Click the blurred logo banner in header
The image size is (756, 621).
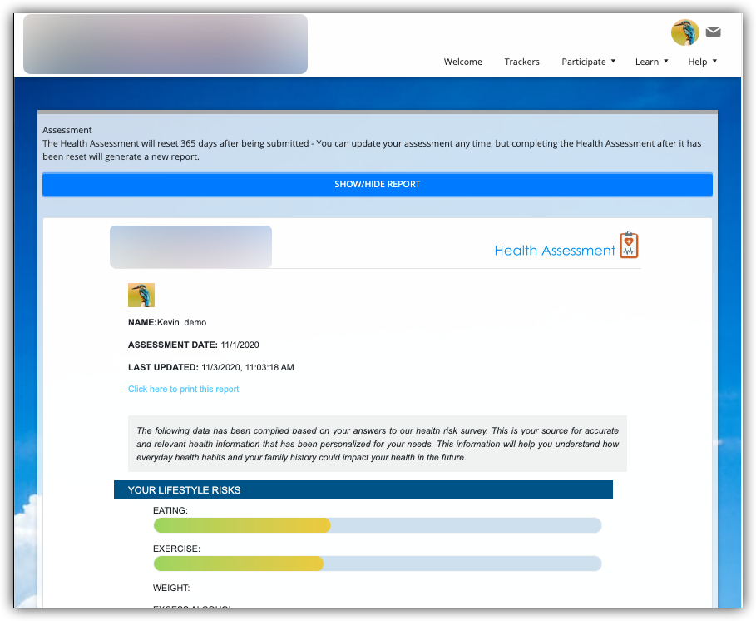click(x=166, y=44)
